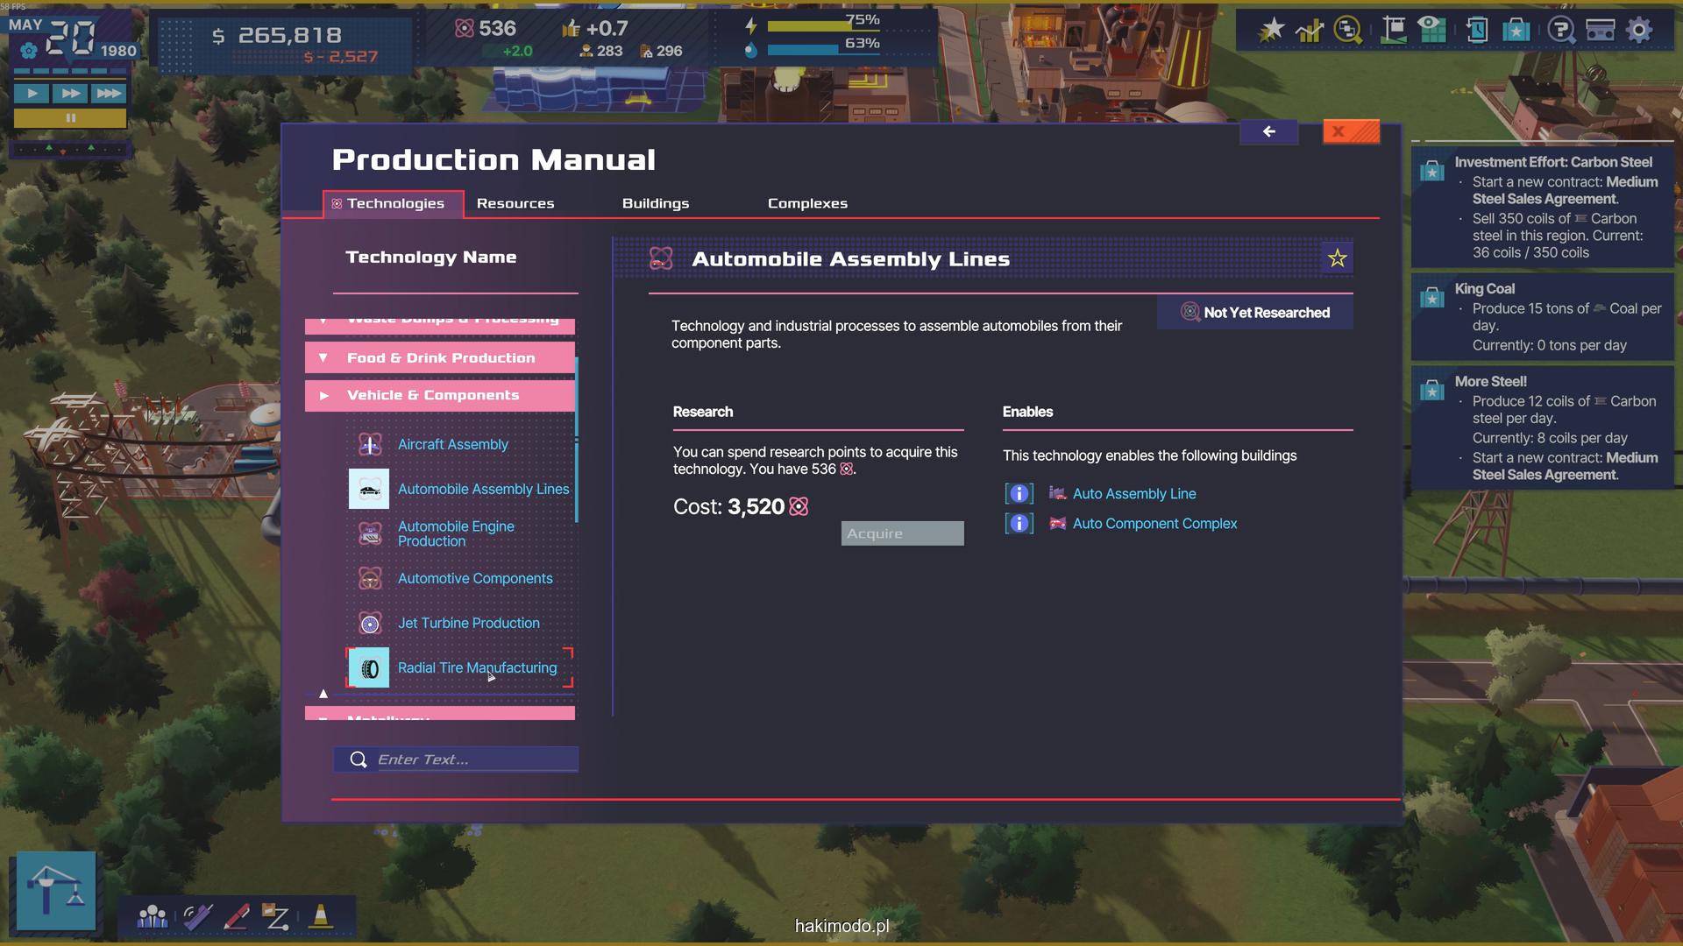The image size is (1683, 946).
Task: Select Radial Tire Manufacturing technology
Action: coord(477,668)
